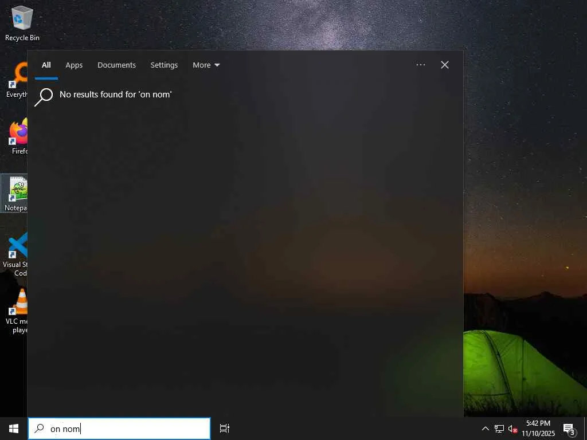Image resolution: width=587 pixels, height=440 pixels.
Task: Focus the taskbar search box containing 'on nom'
Action: pyautogui.click(x=119, y=429)
